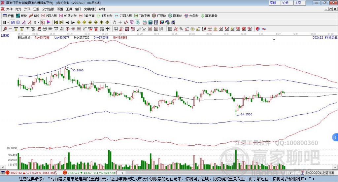Click the up-triangle button beside volume panel
This screenshot has height=182, width=338.
click(3, 167)
